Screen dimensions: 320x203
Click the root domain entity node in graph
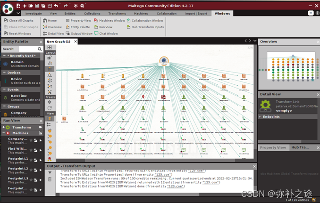[164, 61]
